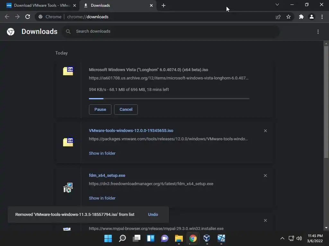Click the Vista ISO download progress bar
This screenshot has width=329, height=246.
[x=169, y=99]
